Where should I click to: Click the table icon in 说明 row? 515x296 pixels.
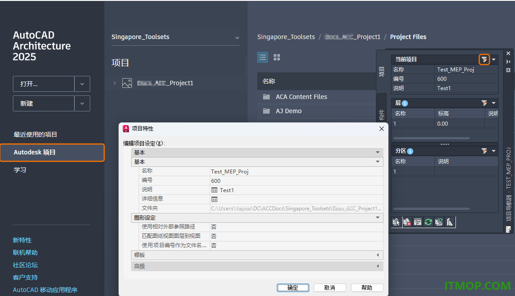pos(215,190)
